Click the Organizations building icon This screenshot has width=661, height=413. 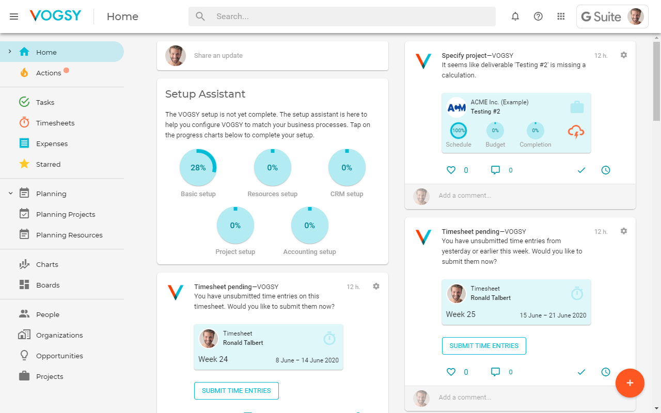coord(24,335)
